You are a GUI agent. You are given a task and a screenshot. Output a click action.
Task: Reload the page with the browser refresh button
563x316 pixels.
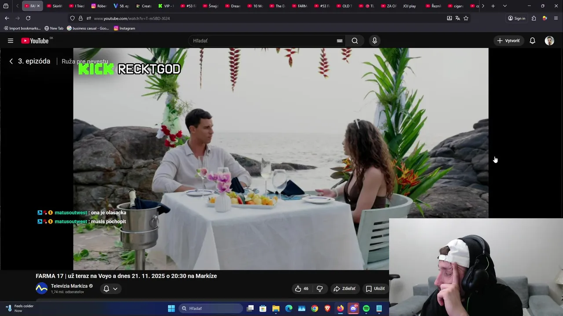tap(28, 18)
